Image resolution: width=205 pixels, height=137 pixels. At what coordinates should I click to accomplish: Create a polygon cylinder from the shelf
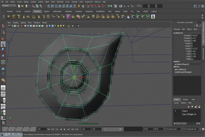pyautogui.click(x=19, y=17)
